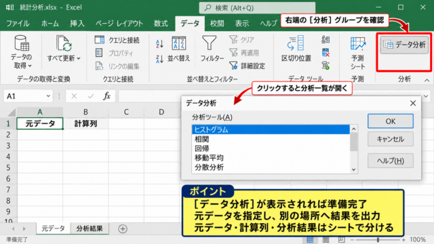Click the flash fill icon in データ ツール
Screen dimensions: 434x244
(x=325, y=39)
